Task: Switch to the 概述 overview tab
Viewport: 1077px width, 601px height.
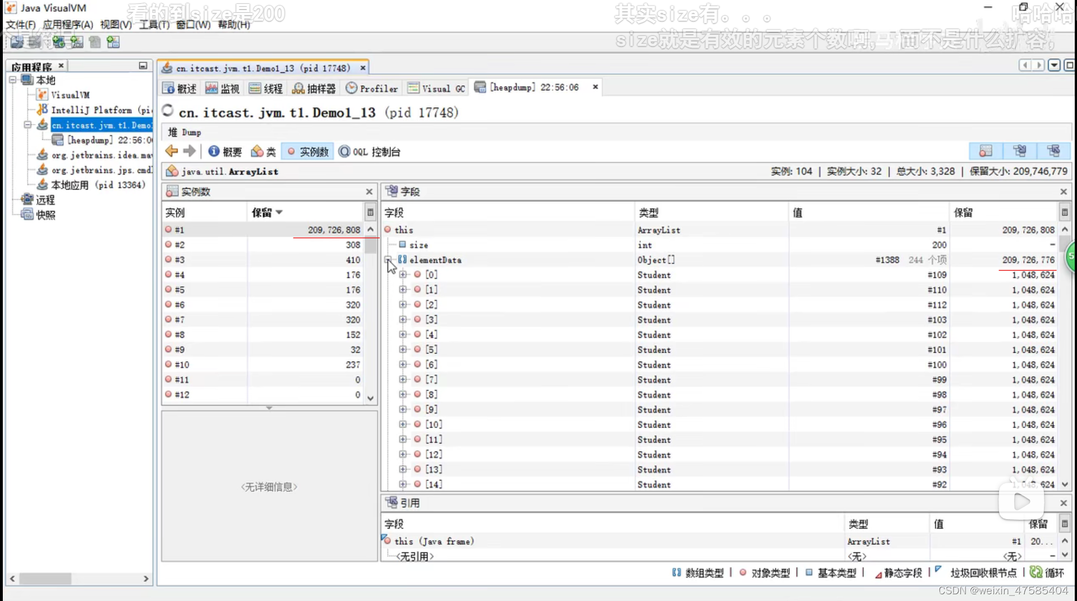Action: pos(179,89)
